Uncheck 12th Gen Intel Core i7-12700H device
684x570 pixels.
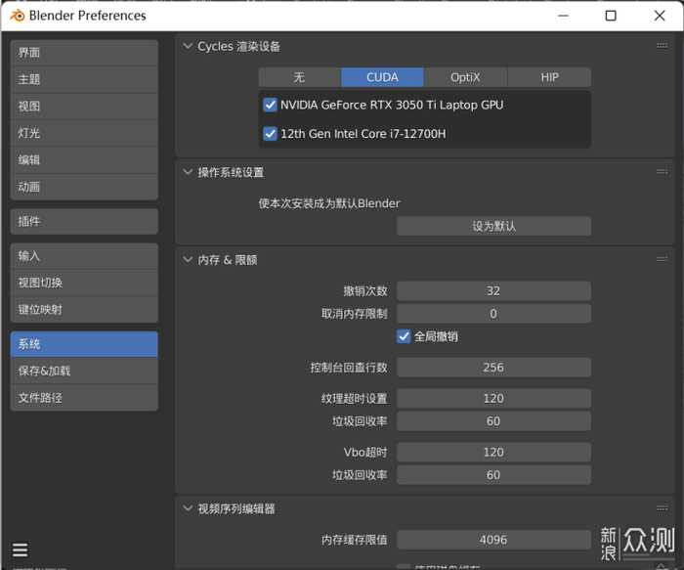[271, 134]
